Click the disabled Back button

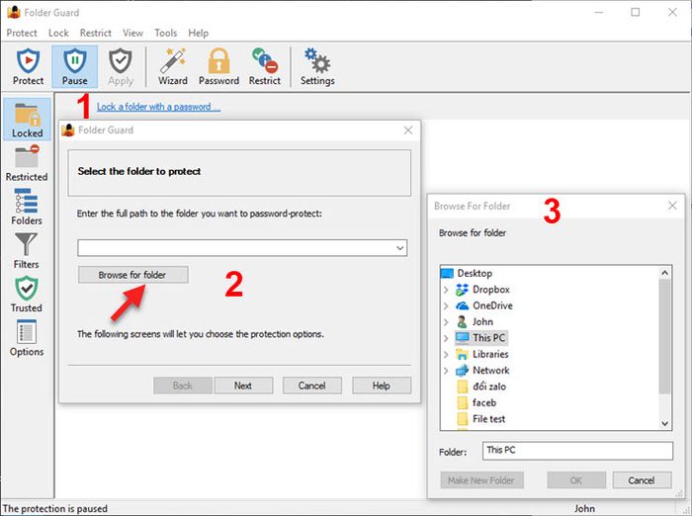click(x=183, y=386)
